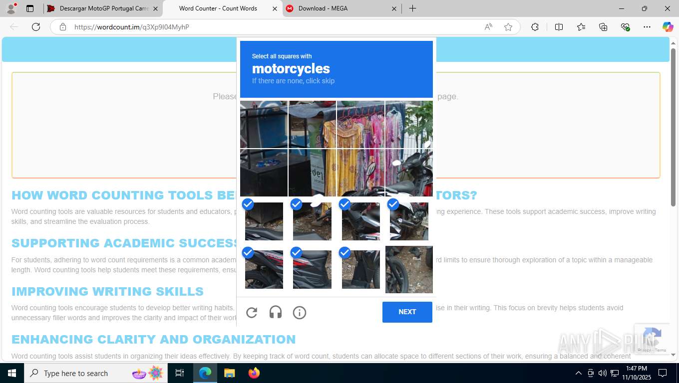
Task: Open File Explorer from taskbar
Action: (229, 373)
